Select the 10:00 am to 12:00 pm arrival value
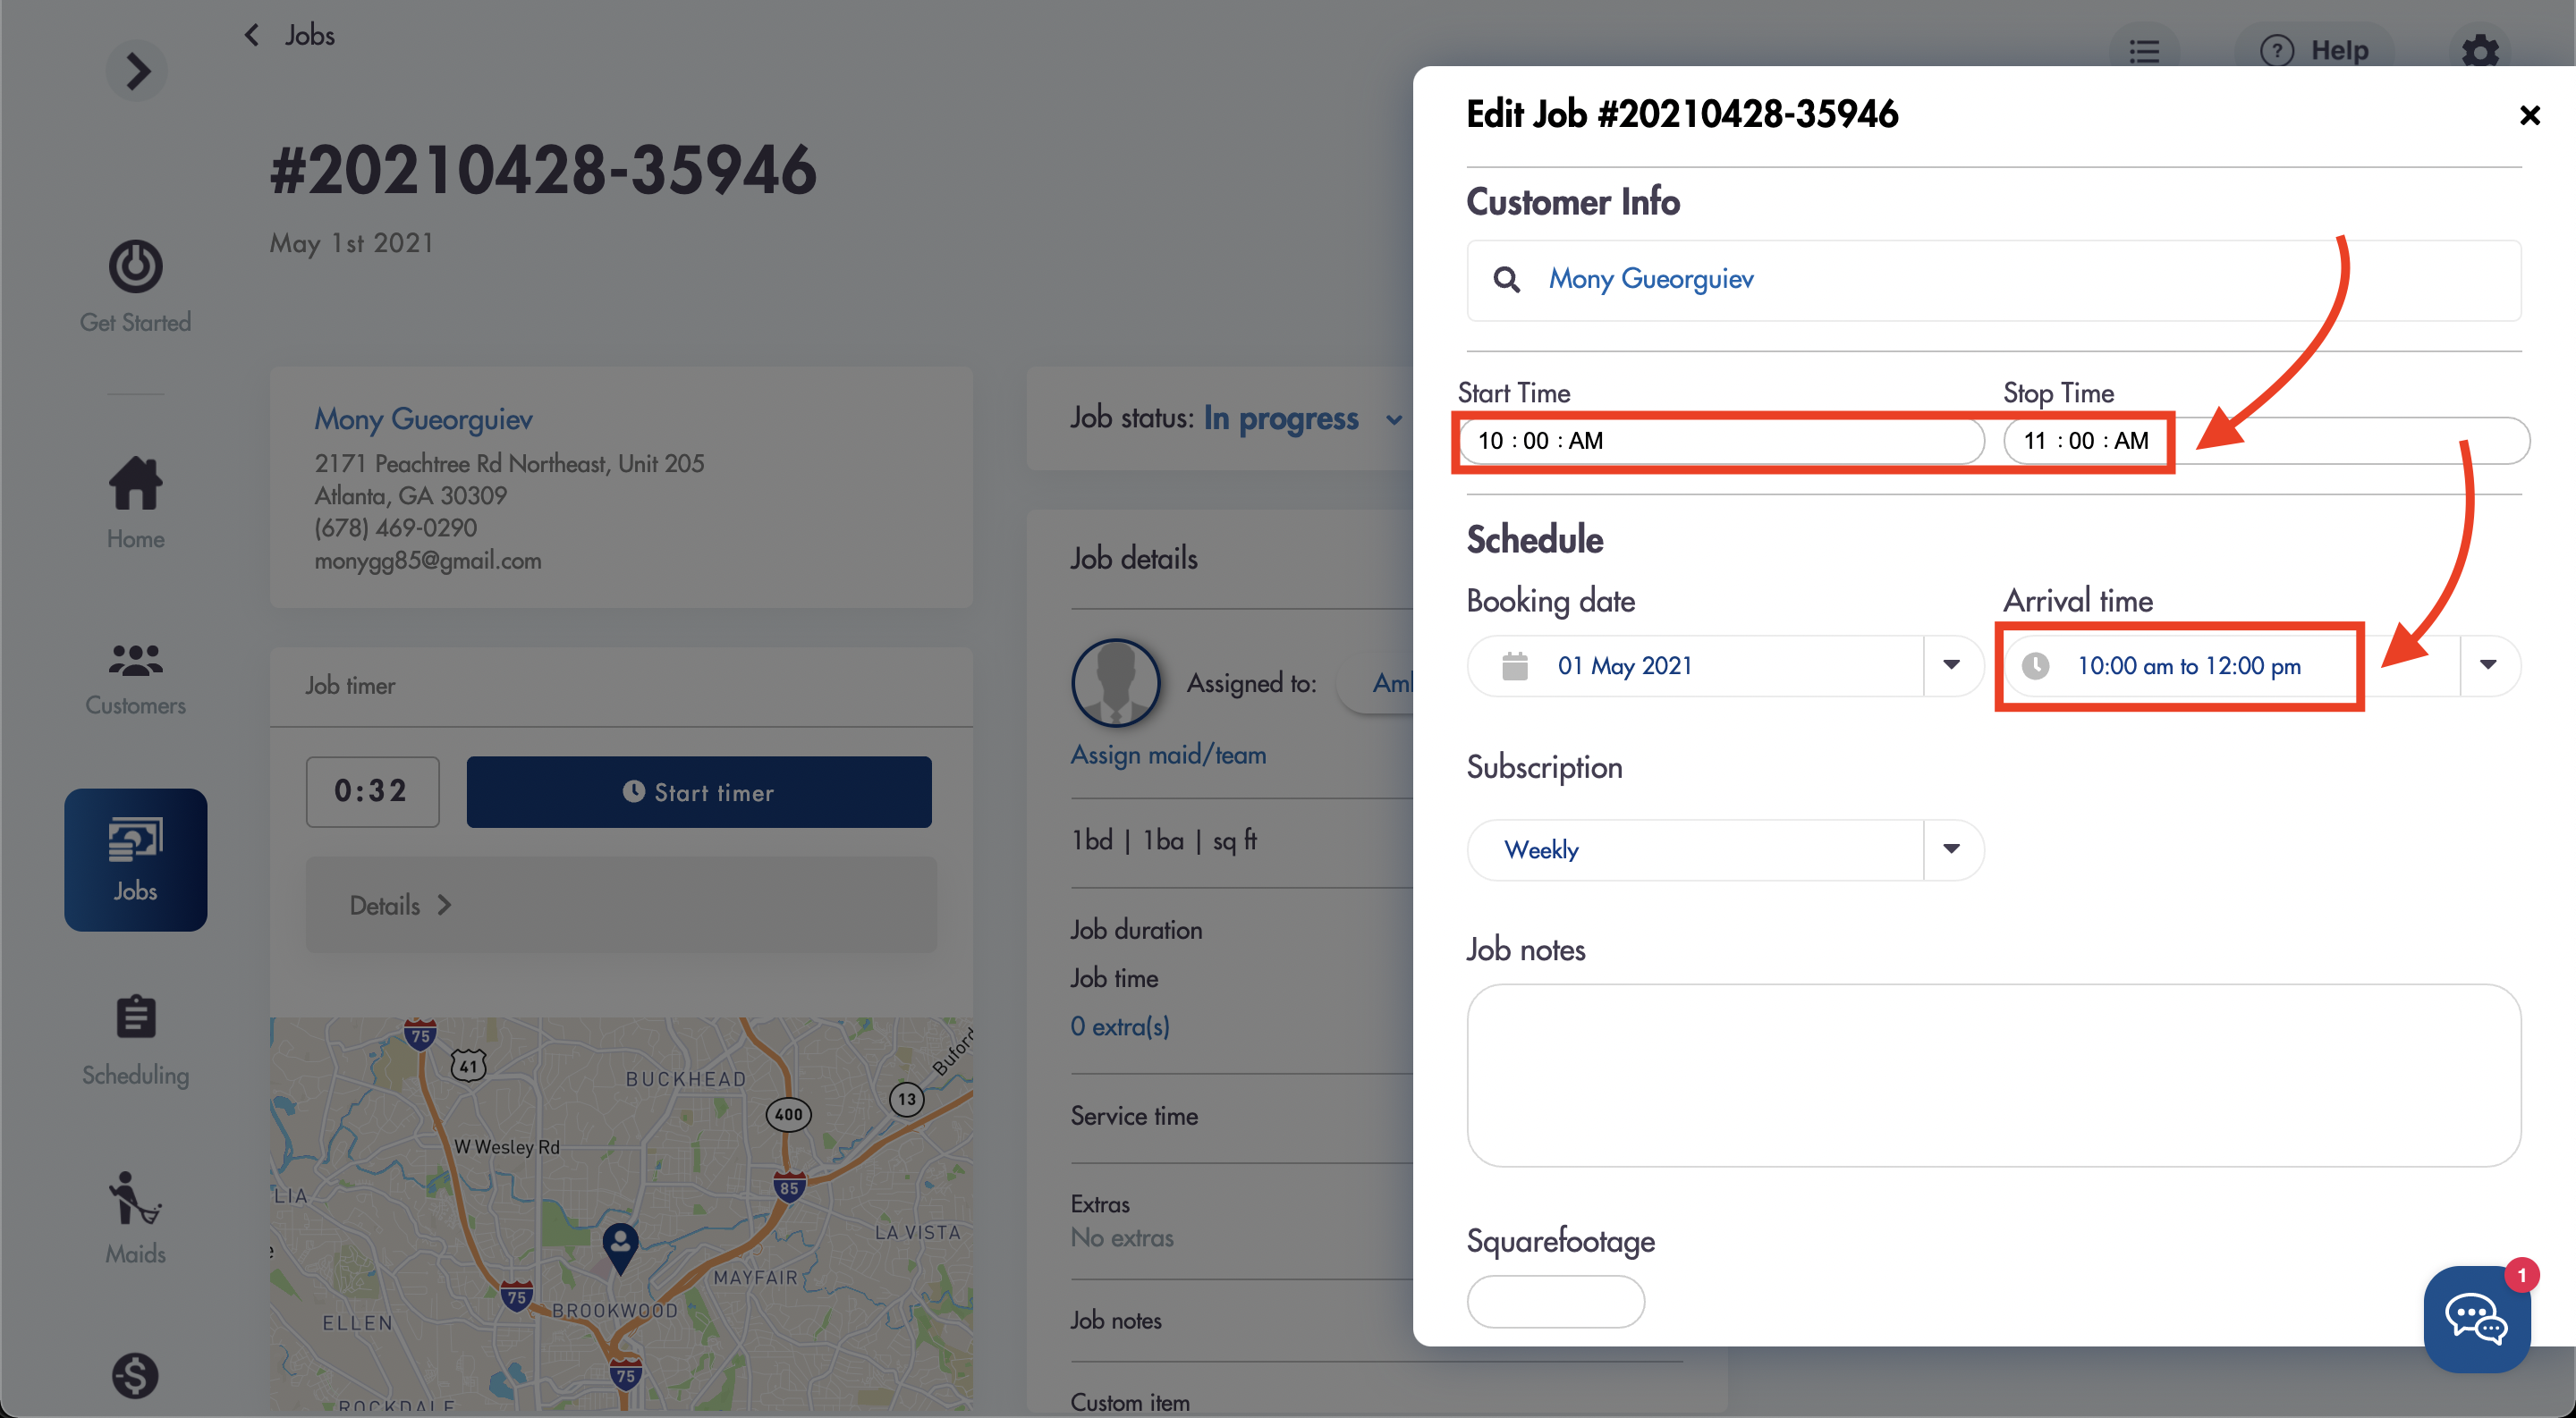Screen dimensions: 2576x1418 pyautogui.click(x=2188, y=665)
